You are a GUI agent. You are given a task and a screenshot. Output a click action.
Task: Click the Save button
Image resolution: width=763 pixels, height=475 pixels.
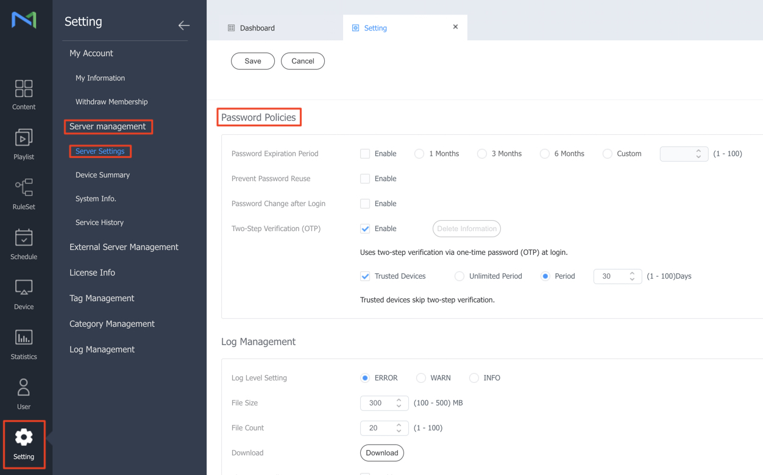pyautogui.click(x=253, y=61)
